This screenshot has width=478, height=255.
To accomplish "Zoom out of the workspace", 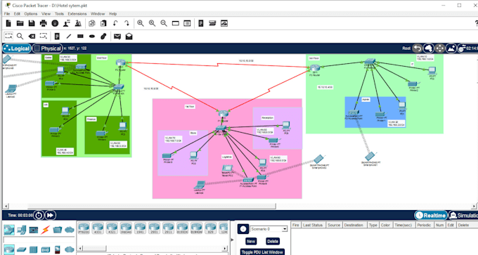I will 164,23.
